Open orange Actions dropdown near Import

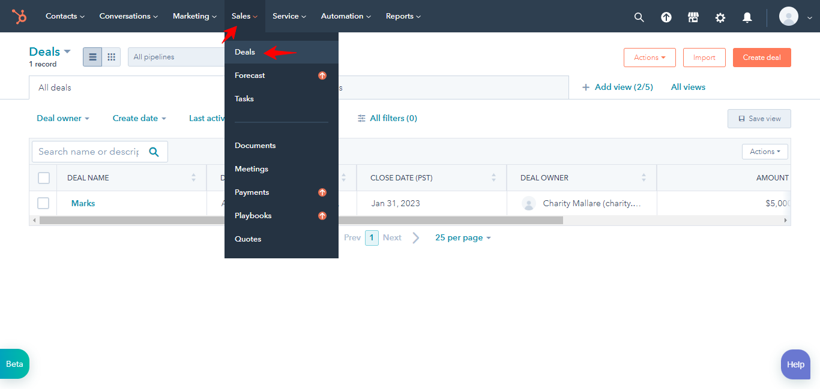650,58
